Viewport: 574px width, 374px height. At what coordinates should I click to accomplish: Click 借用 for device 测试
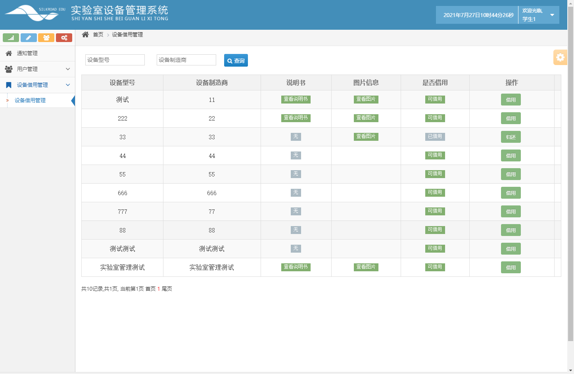click(511, 100)
